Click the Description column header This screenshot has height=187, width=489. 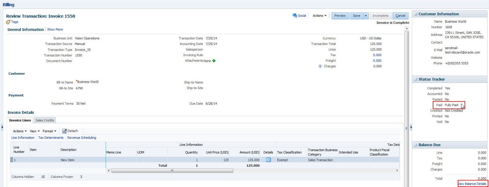[x=82, y=150]
